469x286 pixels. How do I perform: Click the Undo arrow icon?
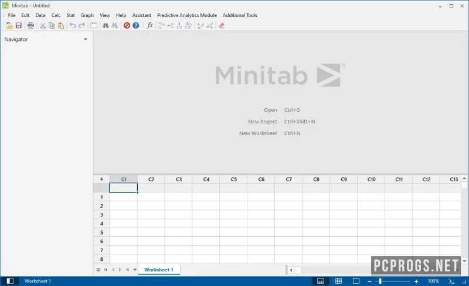72,26
